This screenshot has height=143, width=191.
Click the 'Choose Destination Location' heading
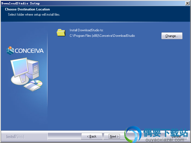tap(27, 9)
